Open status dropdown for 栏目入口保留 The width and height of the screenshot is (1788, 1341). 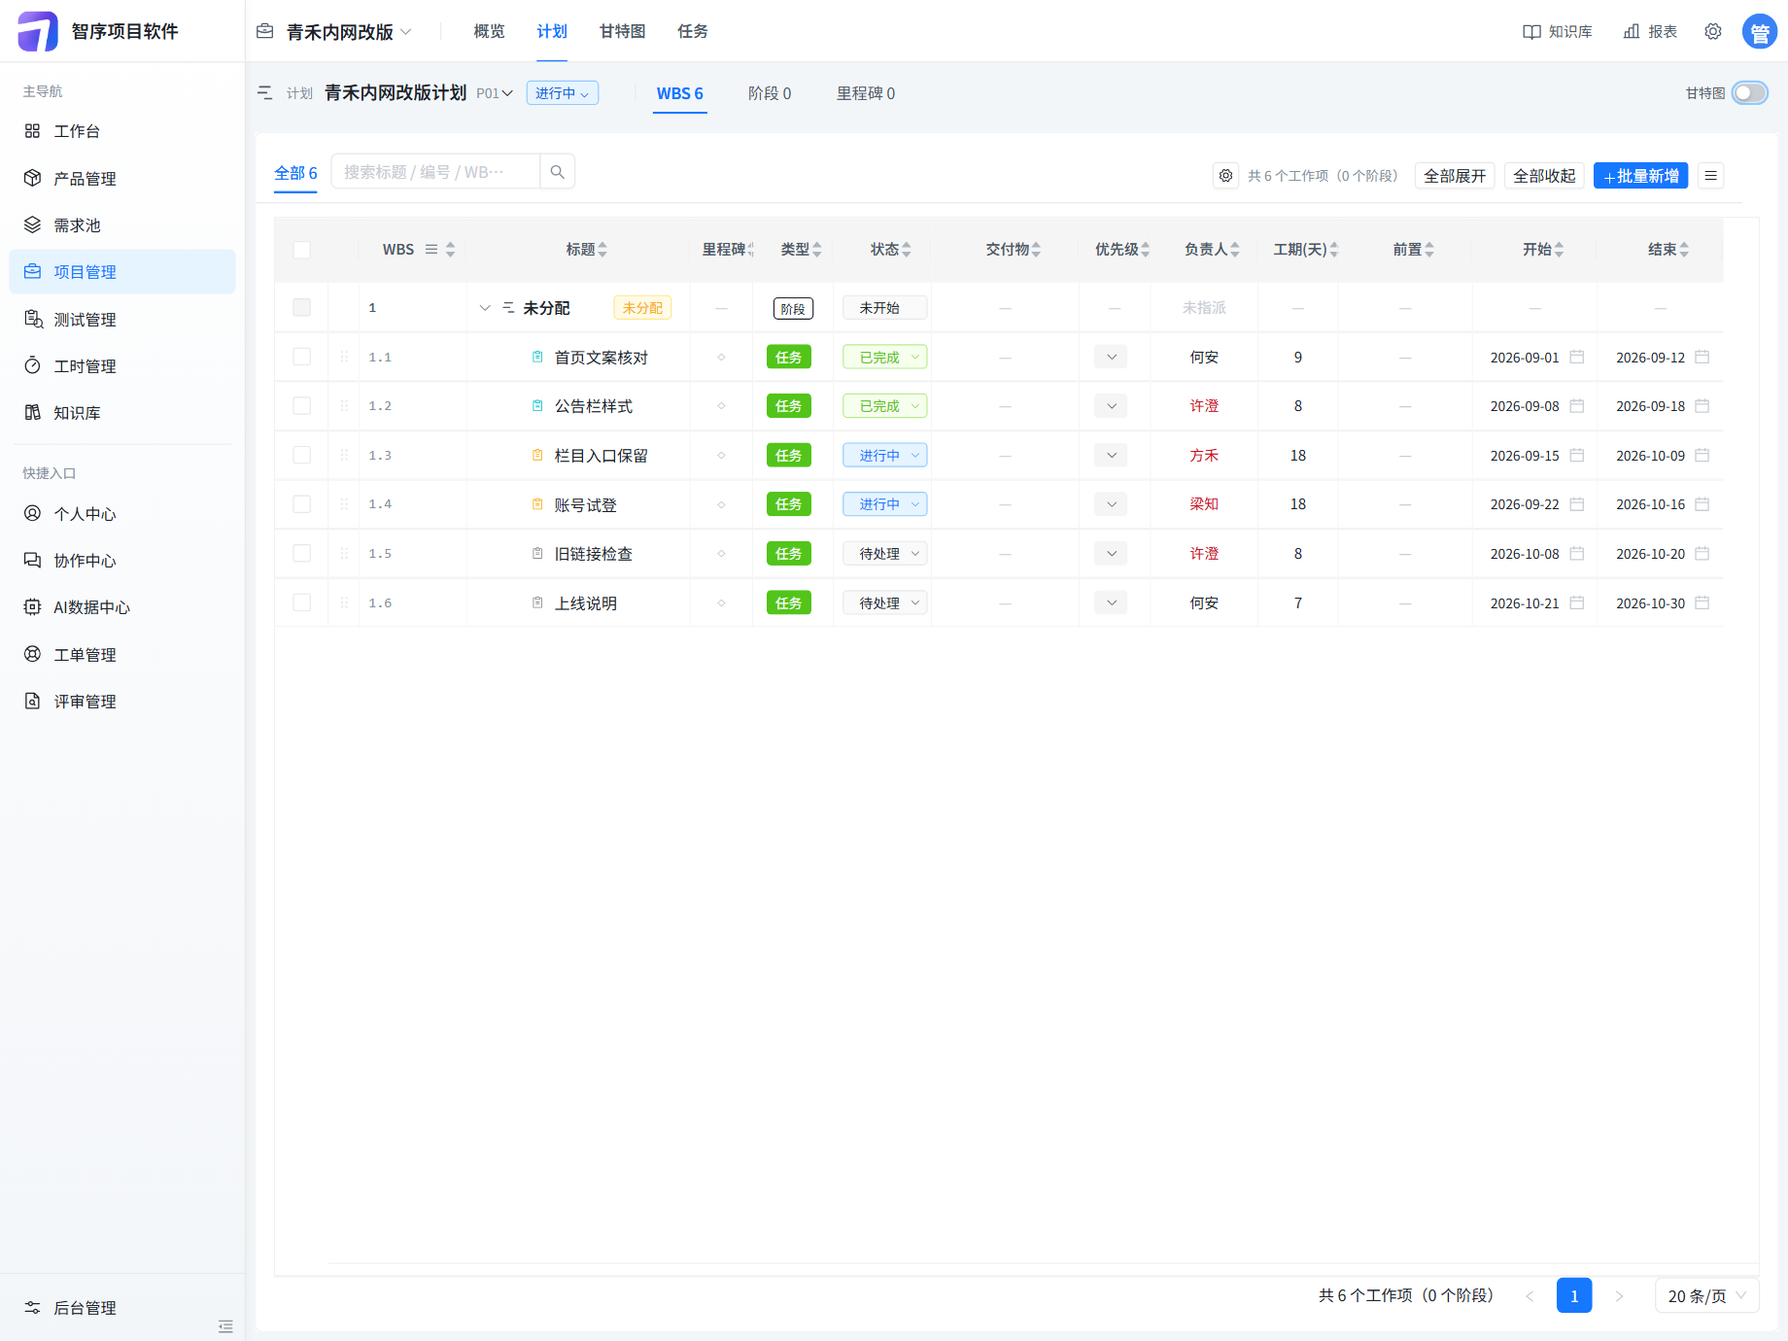pos(884,455)
